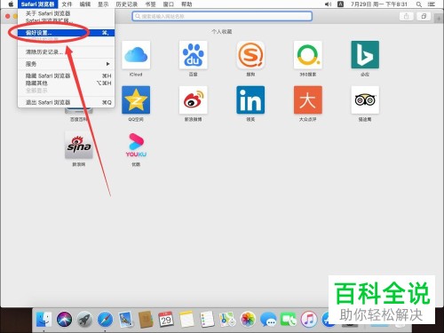
Task: Open the 书签 (Bookmarks) menu
Action: point(150,4)
